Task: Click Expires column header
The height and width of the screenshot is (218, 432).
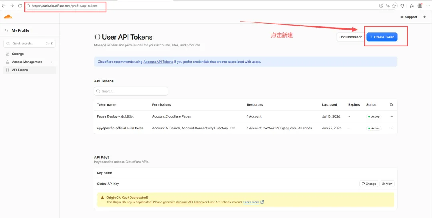Action: pos(354,105)
